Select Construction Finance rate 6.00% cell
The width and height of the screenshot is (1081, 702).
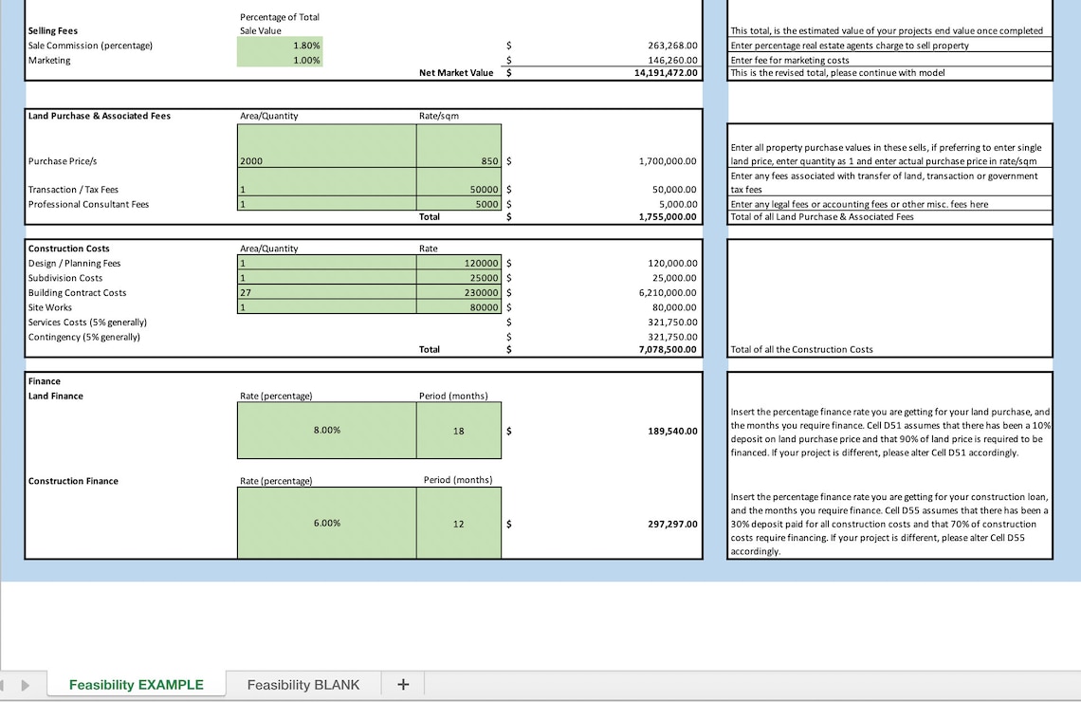pos(327,523)
